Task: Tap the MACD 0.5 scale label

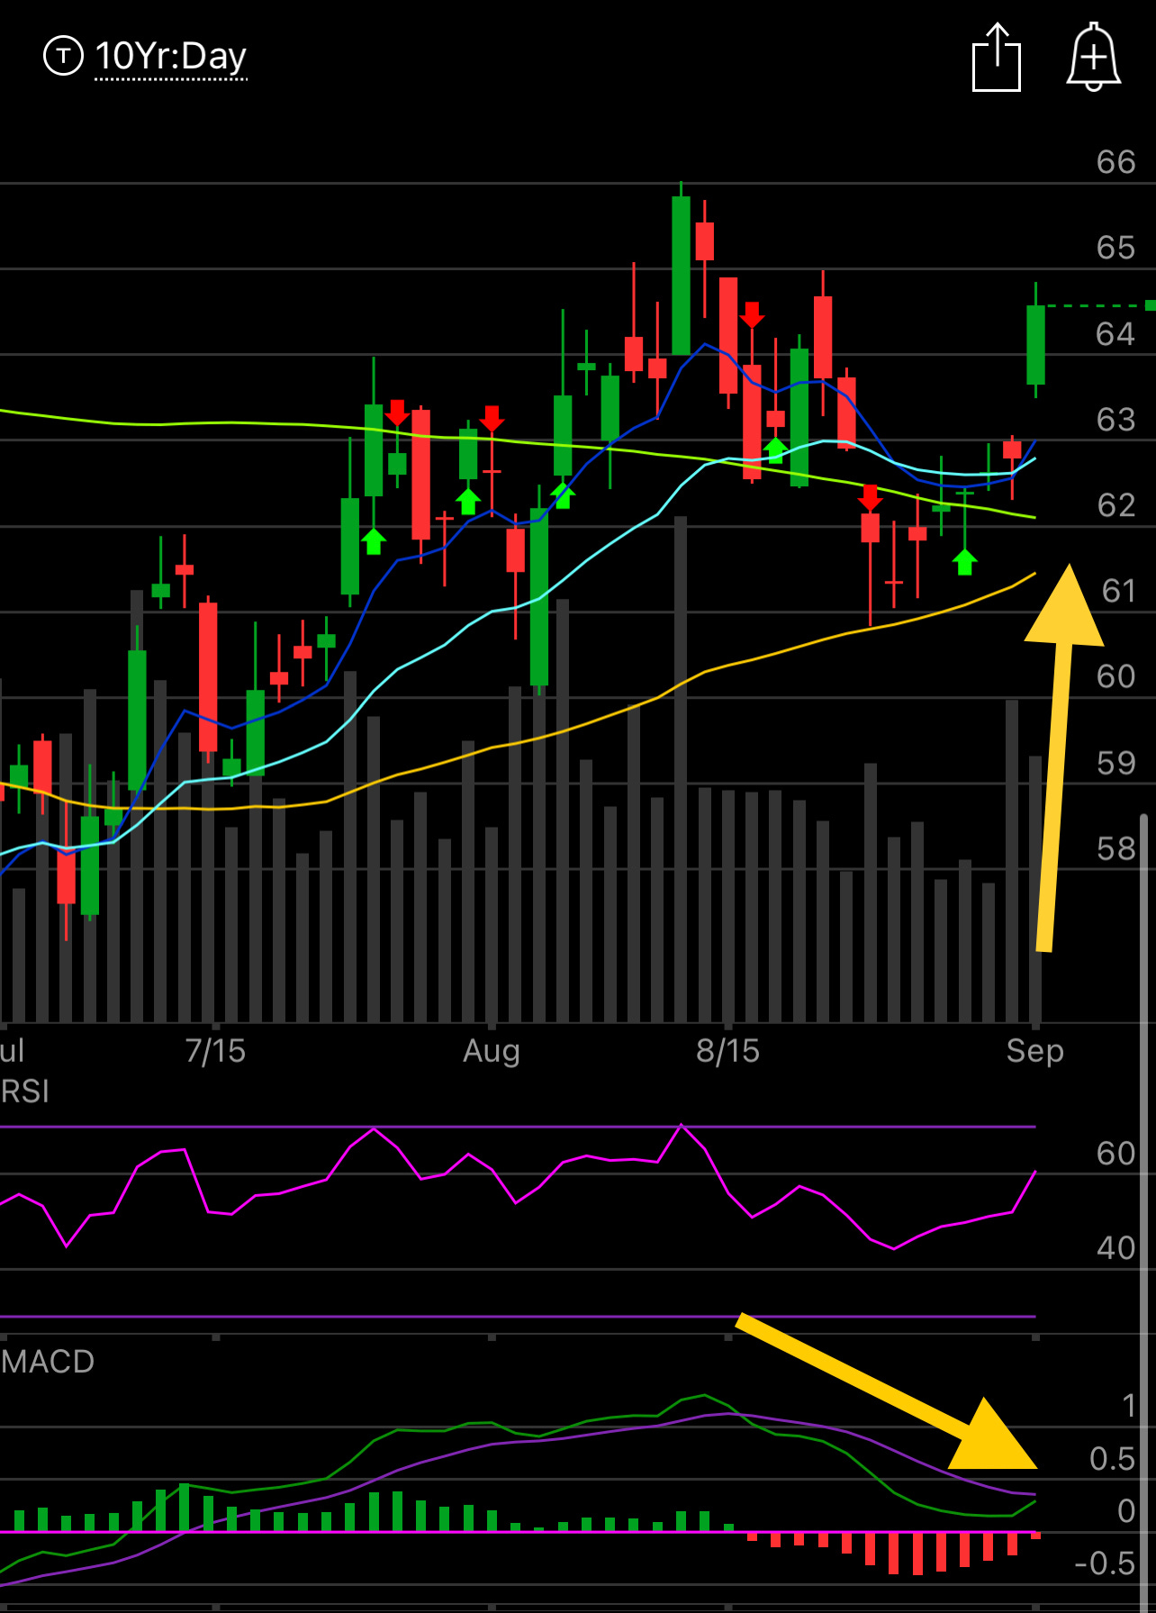Action: point(1112,1459)
